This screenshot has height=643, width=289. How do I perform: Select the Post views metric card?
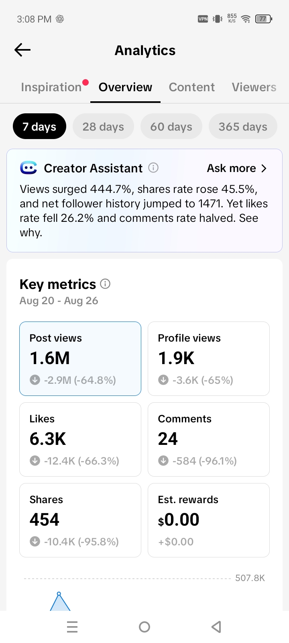click(80, 358)
